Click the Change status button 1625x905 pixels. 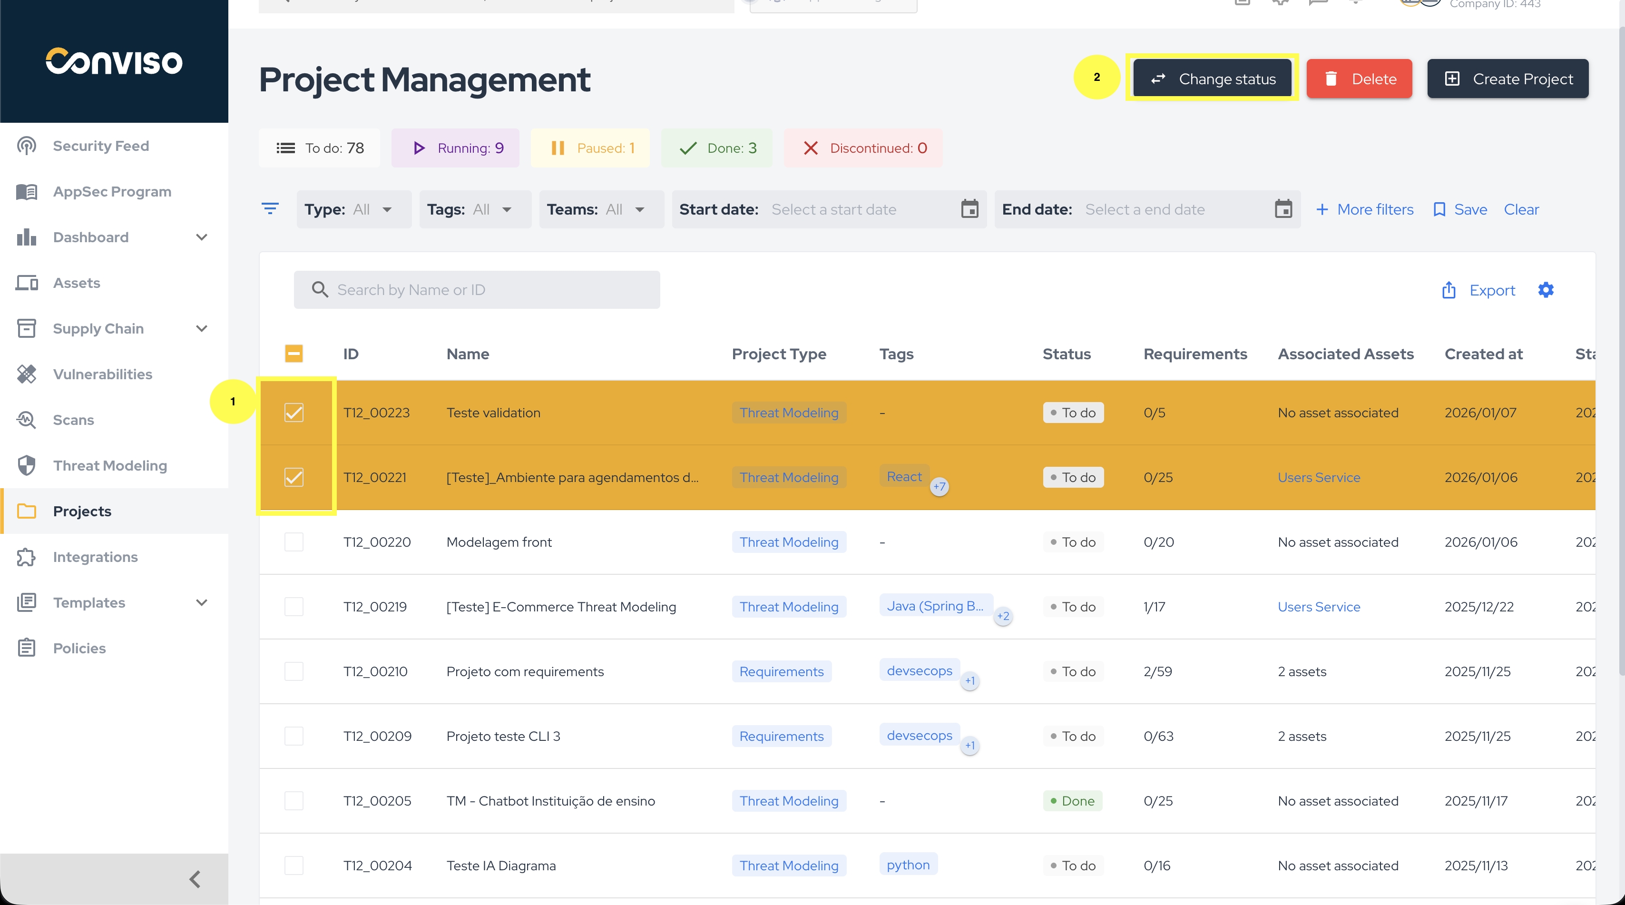tap(1212, 79)
